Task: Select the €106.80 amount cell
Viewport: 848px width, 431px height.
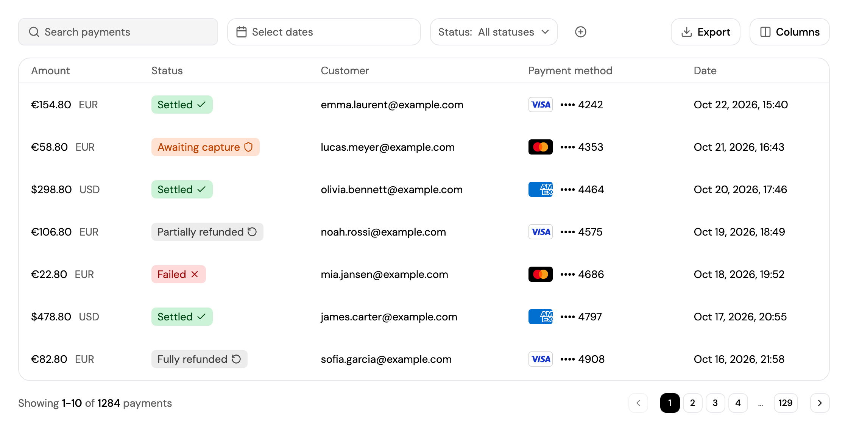Action: tap(51, 232)
